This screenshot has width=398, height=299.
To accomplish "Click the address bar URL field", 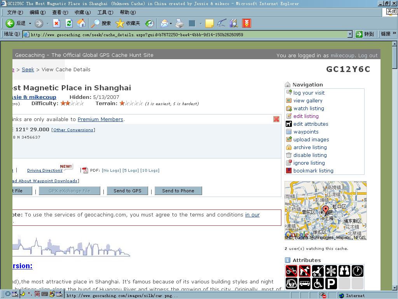I will coord(185,34).
